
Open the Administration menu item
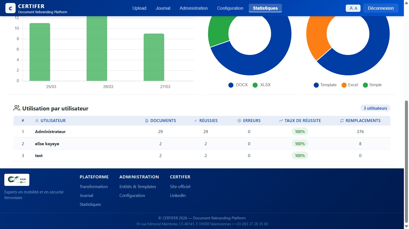[194, 8]
